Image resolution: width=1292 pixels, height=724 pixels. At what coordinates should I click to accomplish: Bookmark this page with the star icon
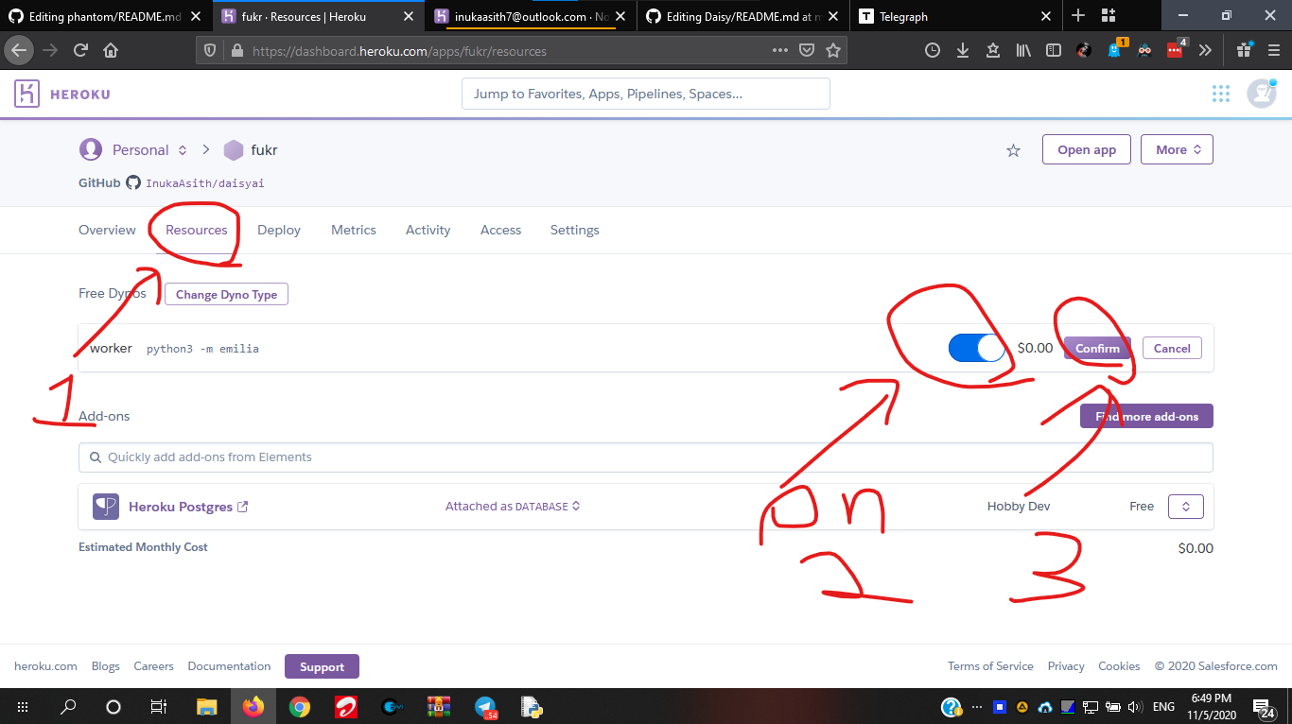833,51
